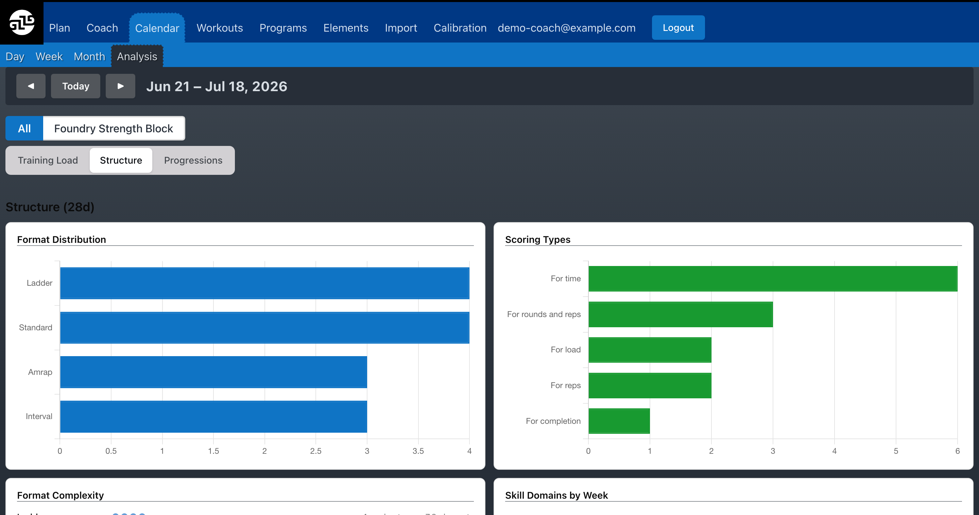Open the Import page
The height and width of the screenshot is (515, 979).
coord(401,28)
